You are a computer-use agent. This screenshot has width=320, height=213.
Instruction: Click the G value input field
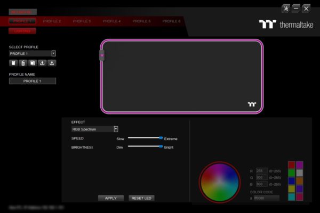(x=262, y=177)
